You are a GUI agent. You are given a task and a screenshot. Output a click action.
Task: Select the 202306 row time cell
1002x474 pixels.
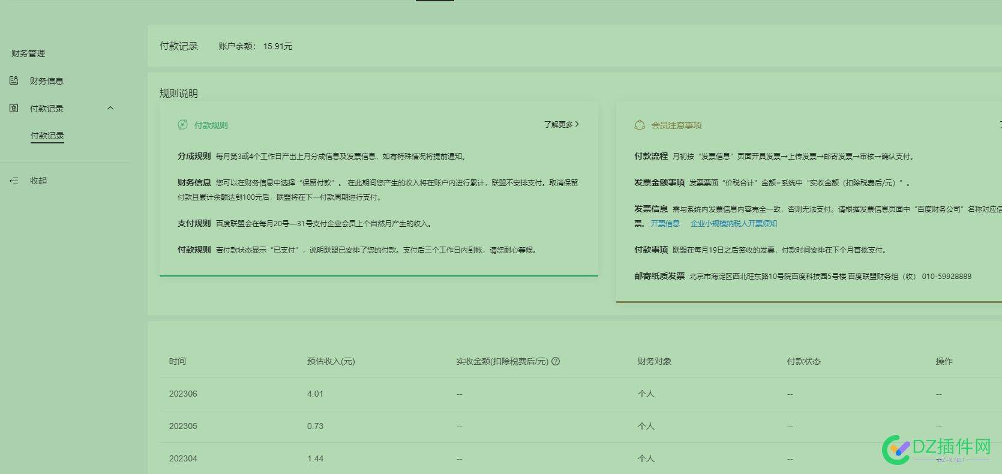(183, 394)
